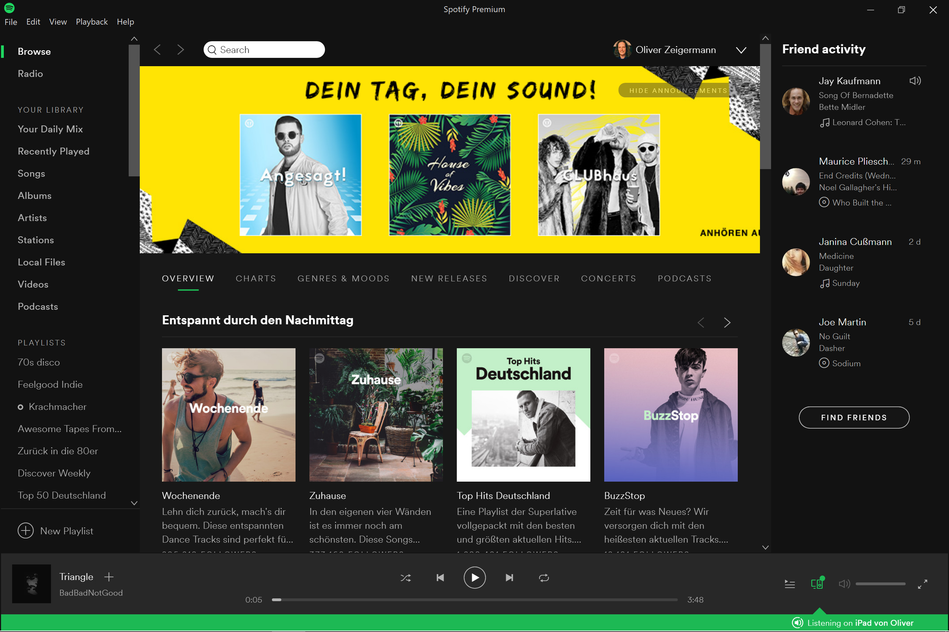Open Angesagt! playlist cover
Image resolution: width=949 pixels, height=632 pixels.
(x=301, y=175)
